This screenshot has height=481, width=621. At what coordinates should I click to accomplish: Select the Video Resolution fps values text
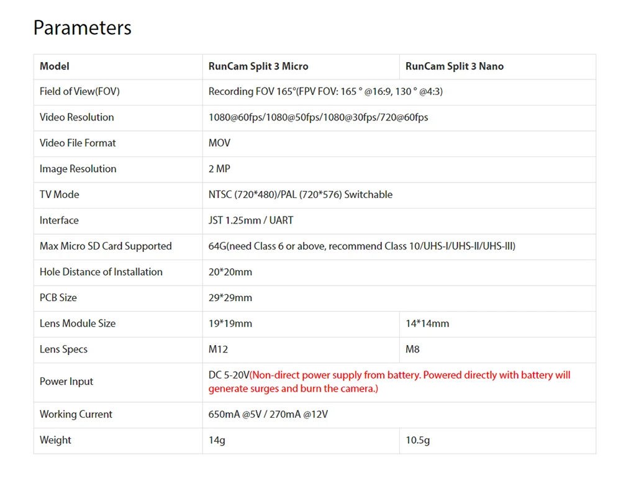click(318, 117)
